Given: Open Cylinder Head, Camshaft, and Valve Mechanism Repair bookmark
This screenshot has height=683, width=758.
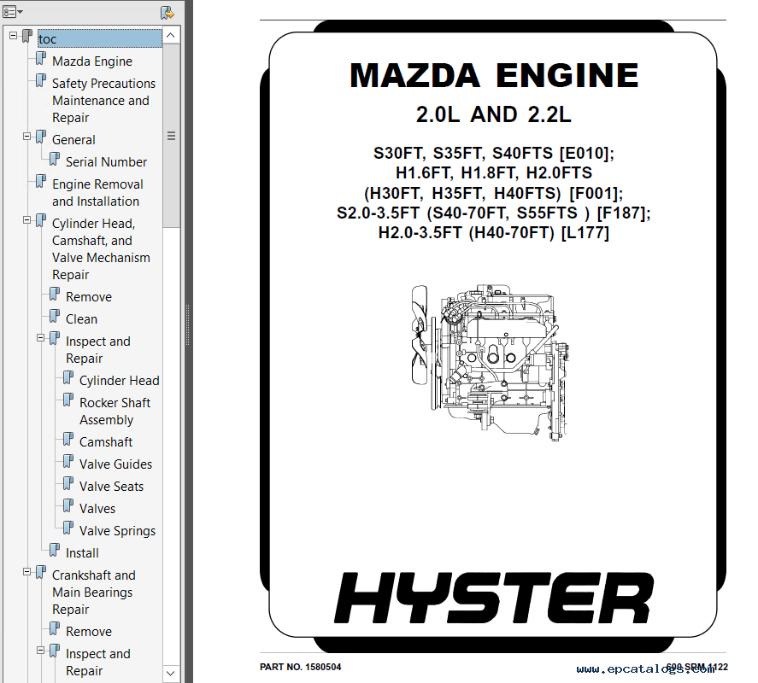Looking at the screenshot, I should (101, 248).
